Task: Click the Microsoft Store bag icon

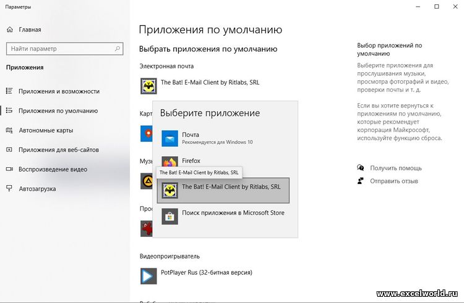Action: pyautogui.click(x=170, y=217)
